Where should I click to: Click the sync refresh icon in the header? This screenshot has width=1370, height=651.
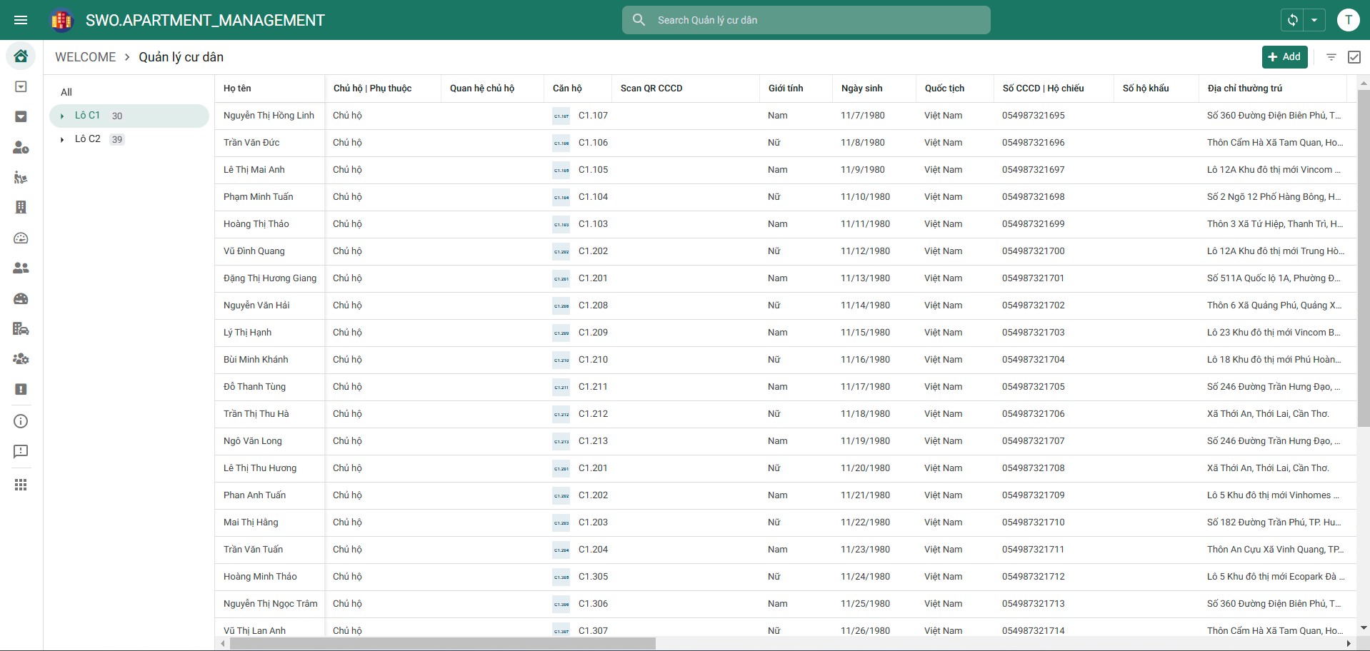point(1292,20)
